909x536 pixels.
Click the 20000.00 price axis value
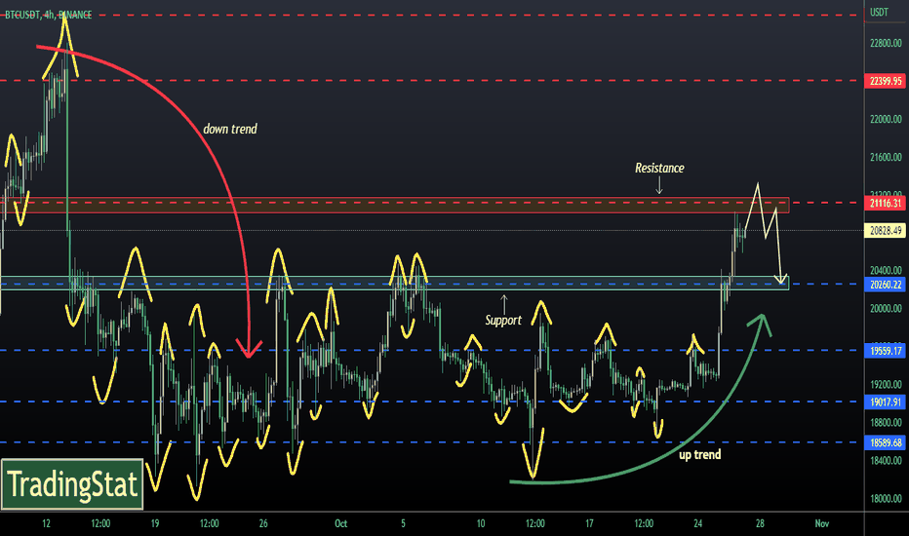click(x=886, y=308)
